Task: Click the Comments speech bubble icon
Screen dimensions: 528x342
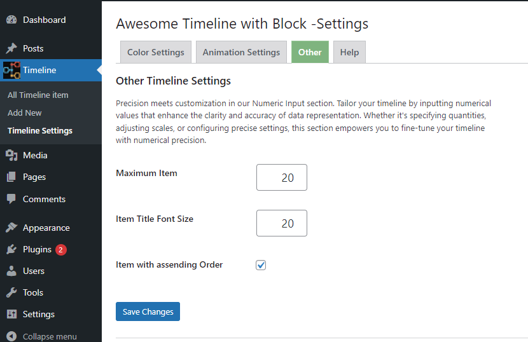Action: click(x=11, y=199)
